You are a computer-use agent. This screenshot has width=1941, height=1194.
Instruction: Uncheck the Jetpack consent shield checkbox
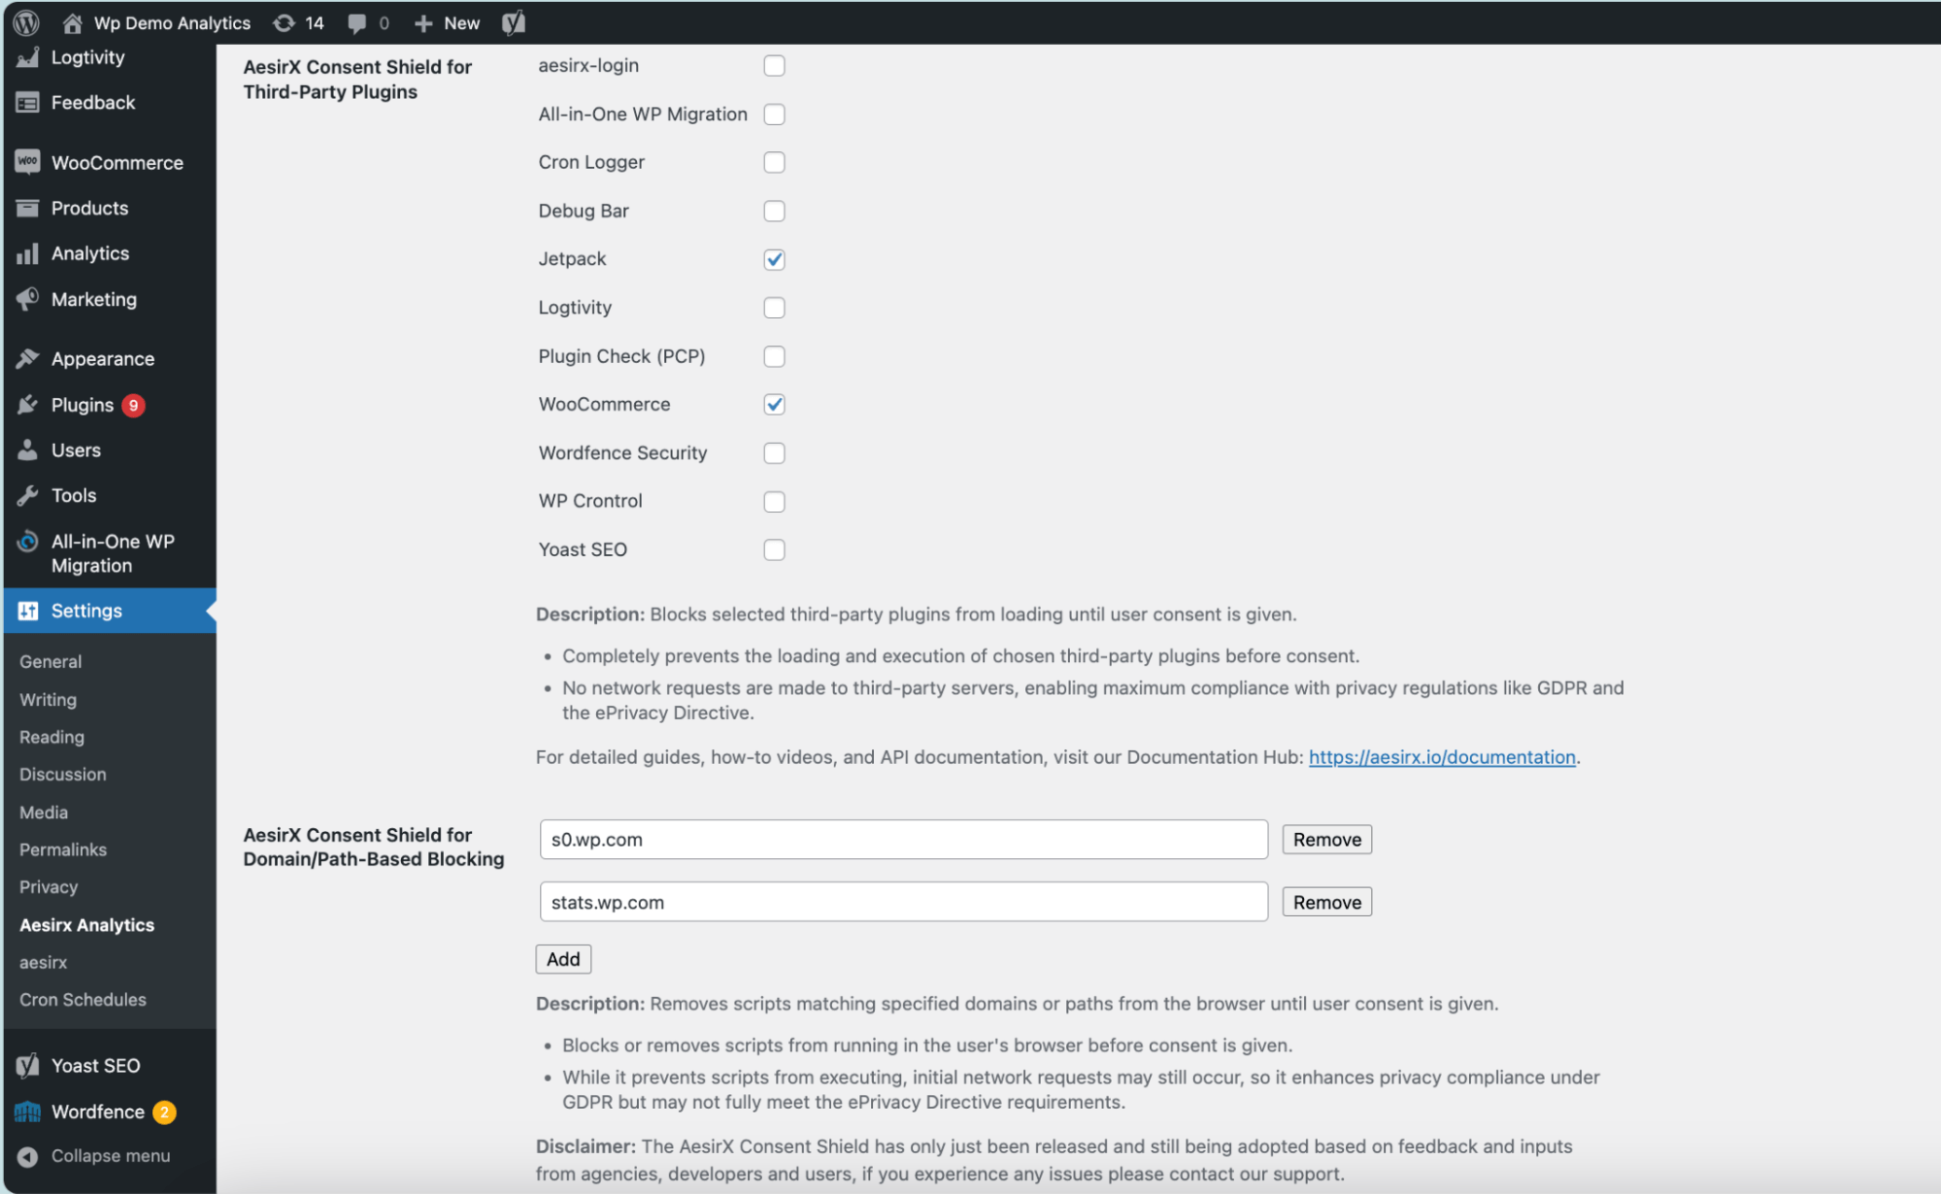click(x=774, y=259)
